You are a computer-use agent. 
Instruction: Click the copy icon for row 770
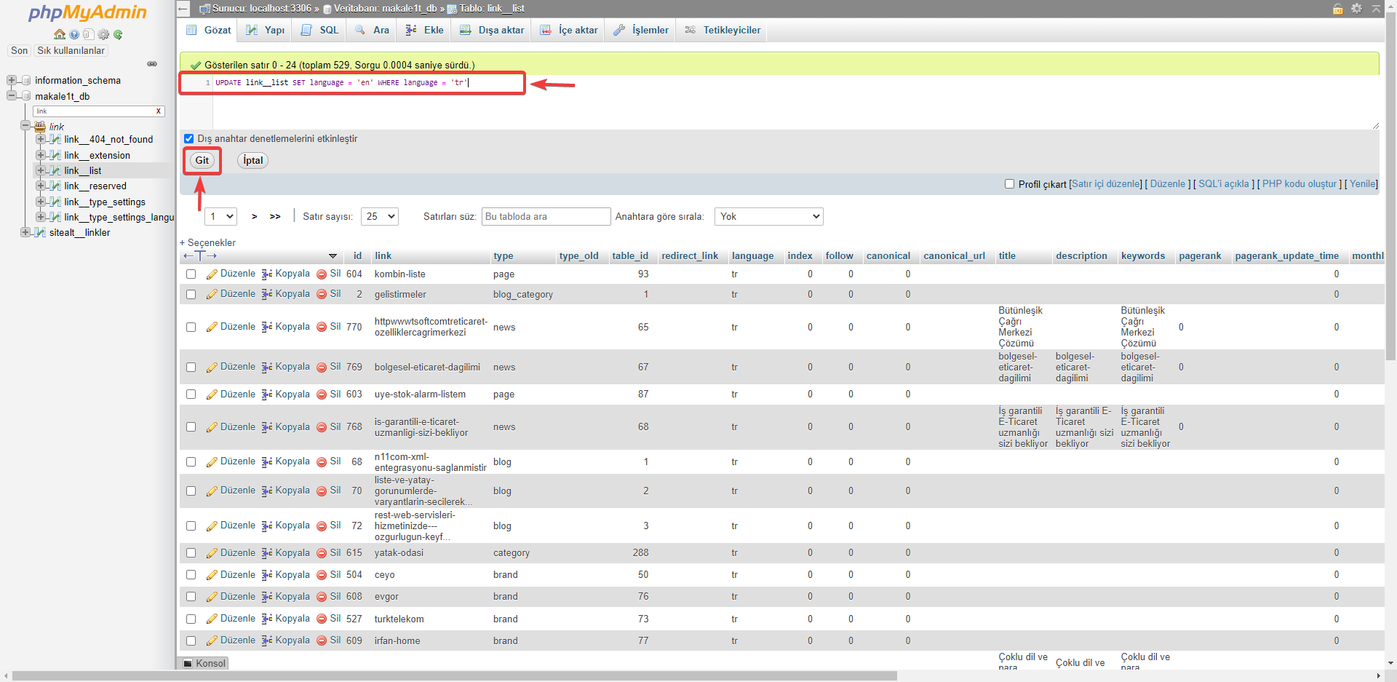pos(267,327)
